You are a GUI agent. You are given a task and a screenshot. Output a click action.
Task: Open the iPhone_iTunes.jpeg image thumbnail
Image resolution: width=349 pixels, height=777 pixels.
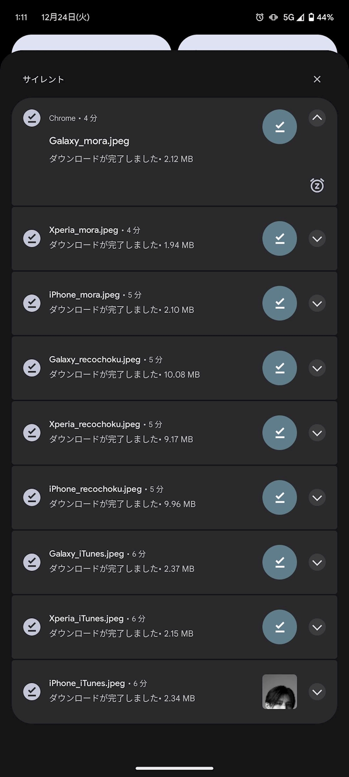point(280,692)
